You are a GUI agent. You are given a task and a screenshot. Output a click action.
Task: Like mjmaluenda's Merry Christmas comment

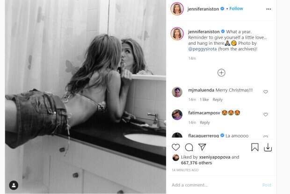pos(266,92)
